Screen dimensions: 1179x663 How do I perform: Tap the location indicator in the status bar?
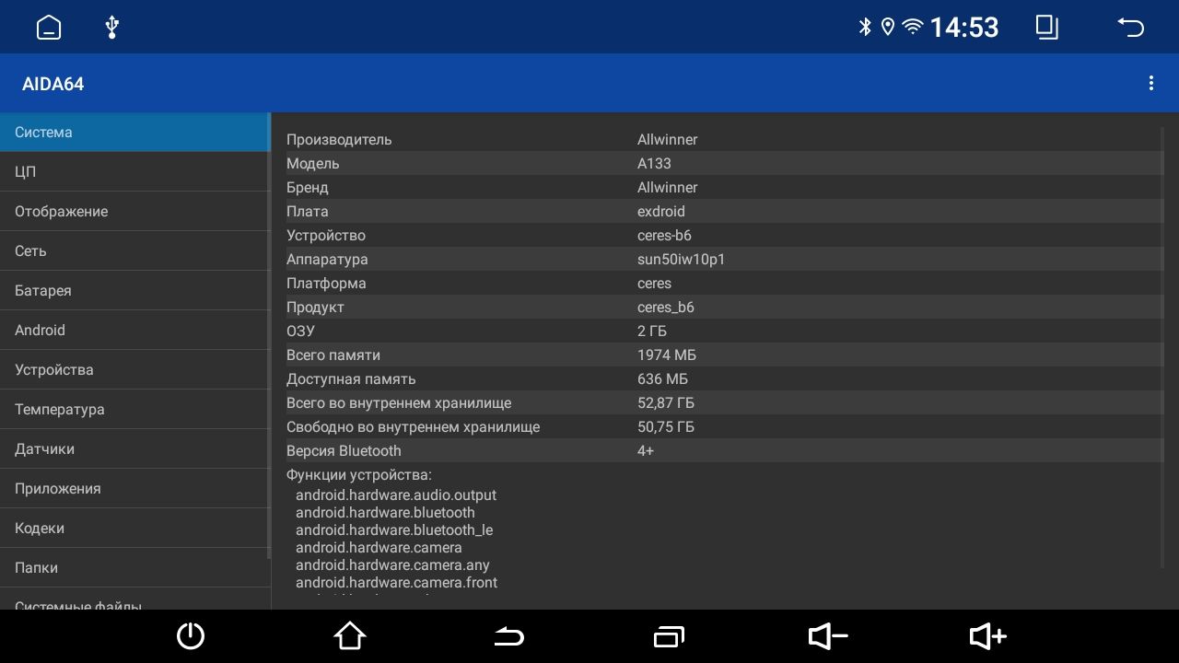887,27
